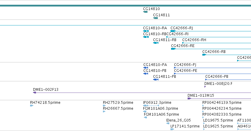The width and height of the screenshot is (251, 131).
Task: Select the CG14810 gene label
Action: coord(151,9)
